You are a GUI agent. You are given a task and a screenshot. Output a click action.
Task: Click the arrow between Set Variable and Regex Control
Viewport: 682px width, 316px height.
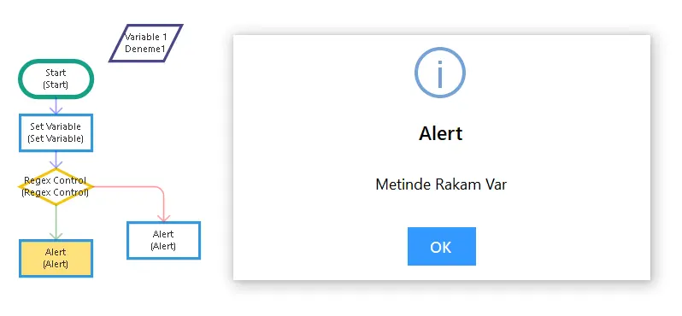[x=56, y=160]
